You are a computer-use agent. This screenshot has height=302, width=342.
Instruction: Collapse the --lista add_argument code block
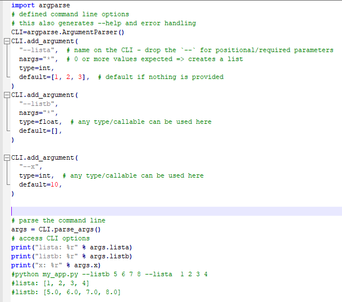click(6, 41)
